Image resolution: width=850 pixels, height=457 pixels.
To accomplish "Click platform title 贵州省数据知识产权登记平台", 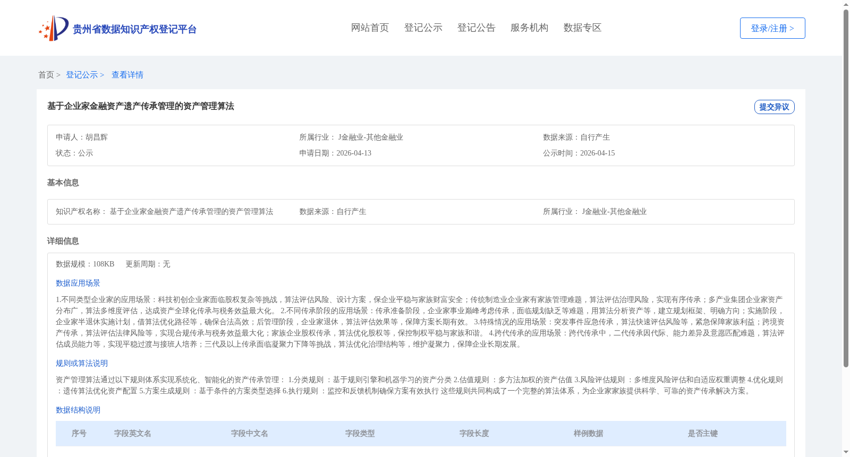I will 134,29.
